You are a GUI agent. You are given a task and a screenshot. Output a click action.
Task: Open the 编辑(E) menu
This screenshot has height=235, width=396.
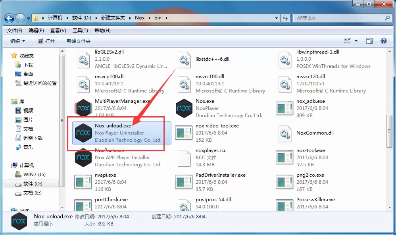coord(36,31)
